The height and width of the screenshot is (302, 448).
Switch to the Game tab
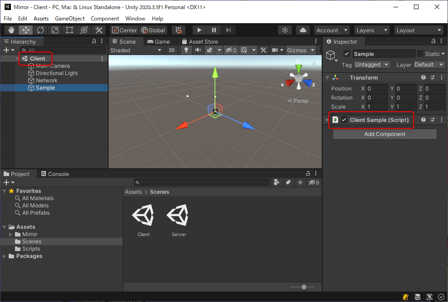159,42
